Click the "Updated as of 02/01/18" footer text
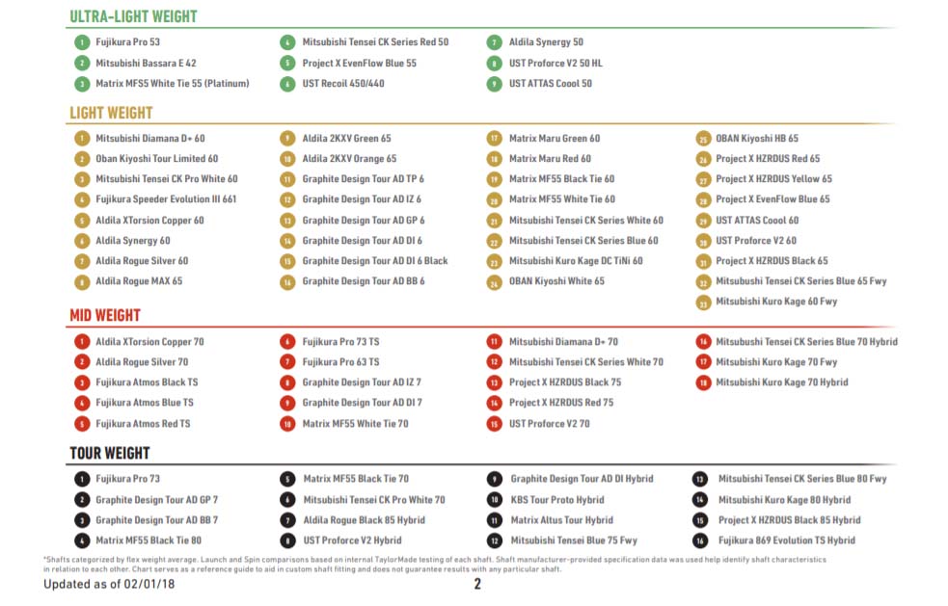 click(x=109, y=584)
